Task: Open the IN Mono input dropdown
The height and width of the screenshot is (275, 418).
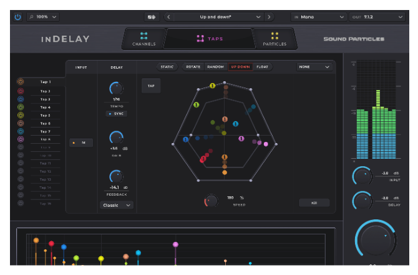Action: (319, 17)
